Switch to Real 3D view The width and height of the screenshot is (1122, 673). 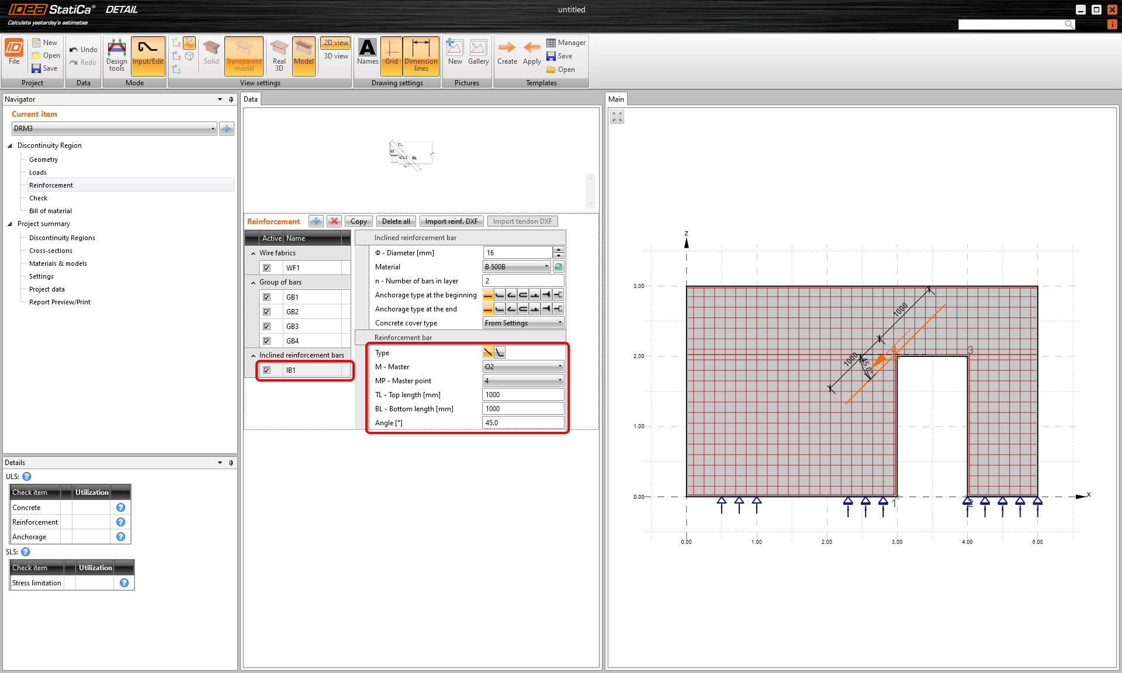(278, 55)
